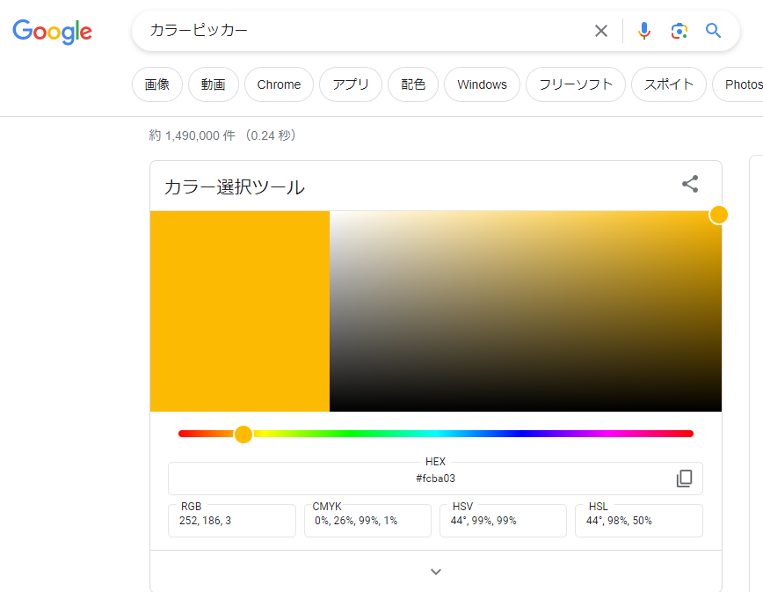Choose the スポイト filter chip
Viewport: 763px width, 592px height.
pos(669,84)
